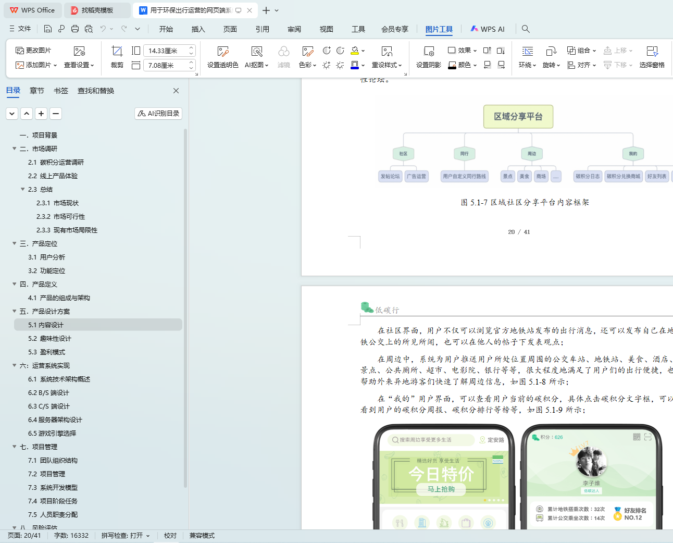Click the increase contrast icon
Viewport: 673px width, 543px height.
pos(327,51)
